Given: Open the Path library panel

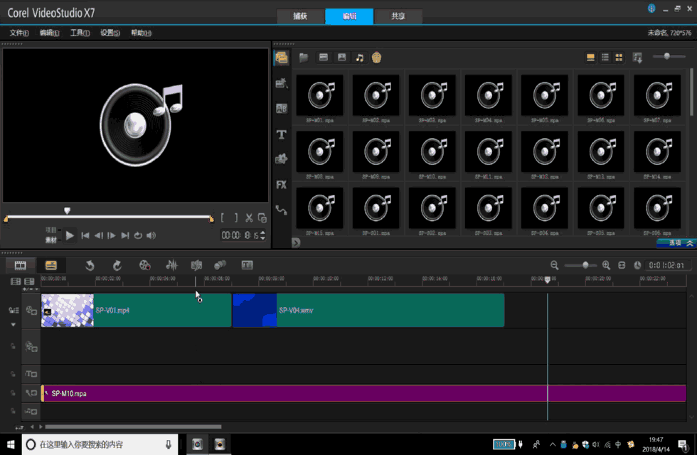Looking at the screenshot, I should tap(282, 210).
